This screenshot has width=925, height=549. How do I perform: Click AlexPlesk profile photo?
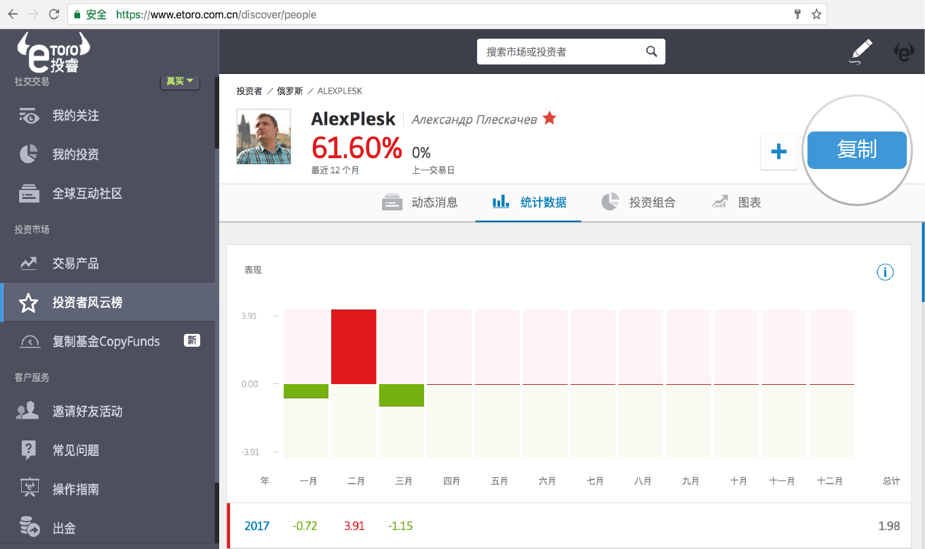coord(263,136)
